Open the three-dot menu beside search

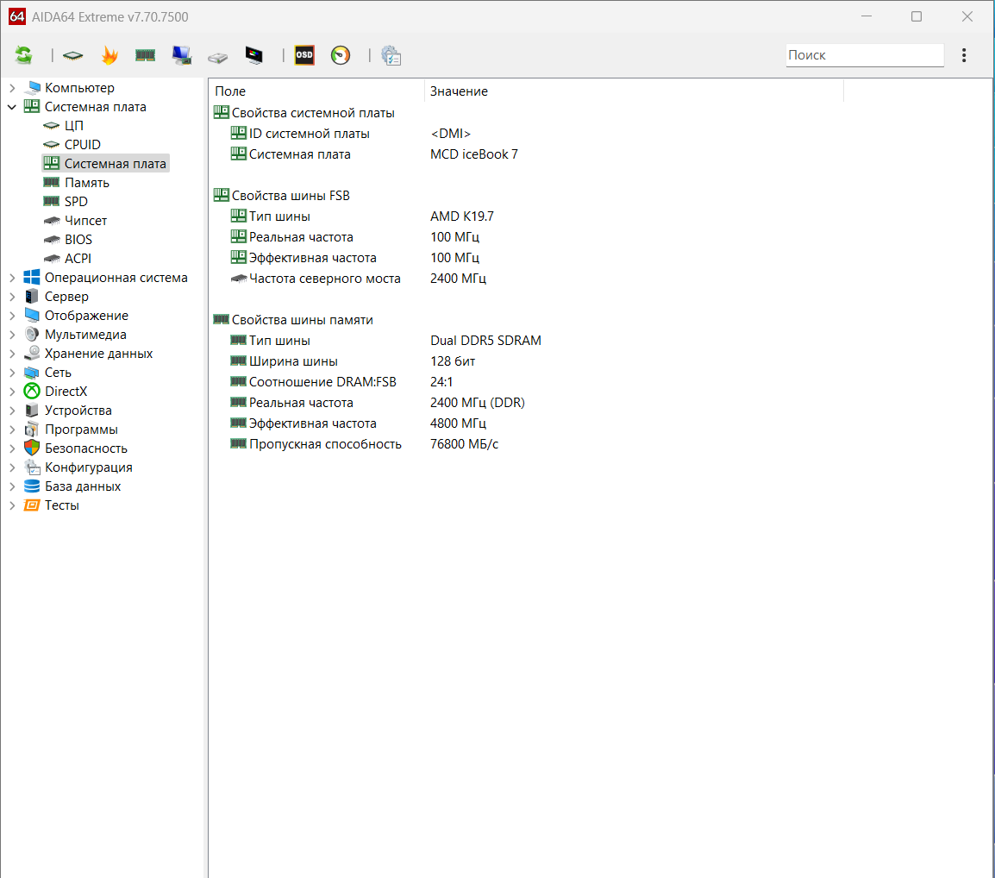tap(964, 55)
